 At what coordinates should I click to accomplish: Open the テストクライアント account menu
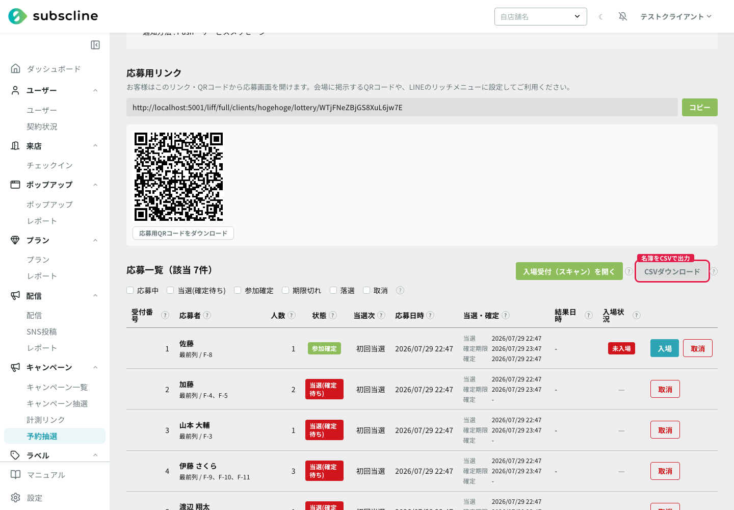676,17
